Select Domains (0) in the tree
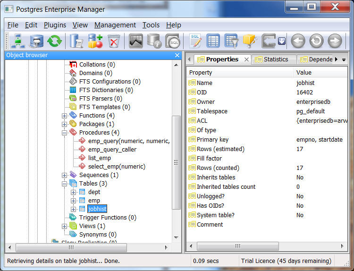 (x=95, y=73)
